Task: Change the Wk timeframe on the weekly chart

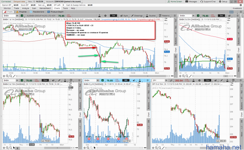Action: [x=126, y=80]
